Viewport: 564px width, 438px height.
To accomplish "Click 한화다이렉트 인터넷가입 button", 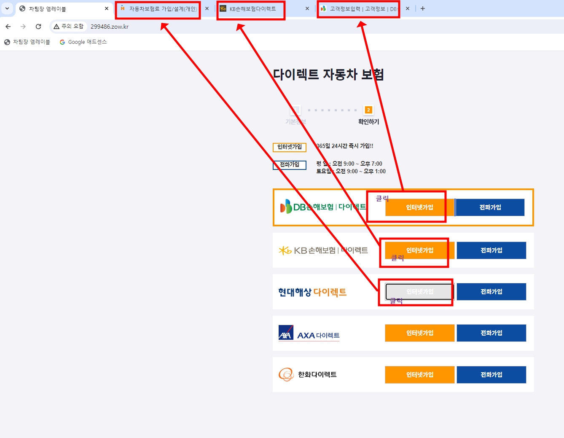I will point(420,375).
